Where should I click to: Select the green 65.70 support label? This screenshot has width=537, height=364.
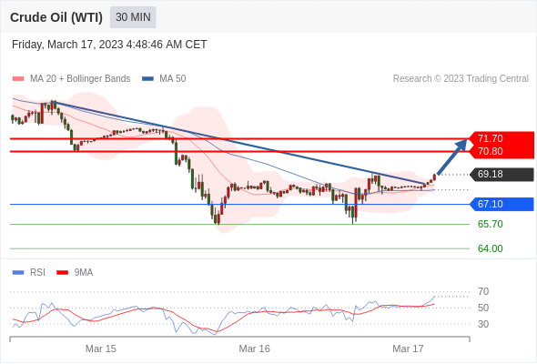491,224
